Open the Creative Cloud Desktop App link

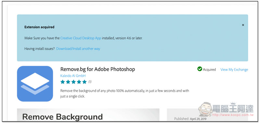click(x=81, y=38)
